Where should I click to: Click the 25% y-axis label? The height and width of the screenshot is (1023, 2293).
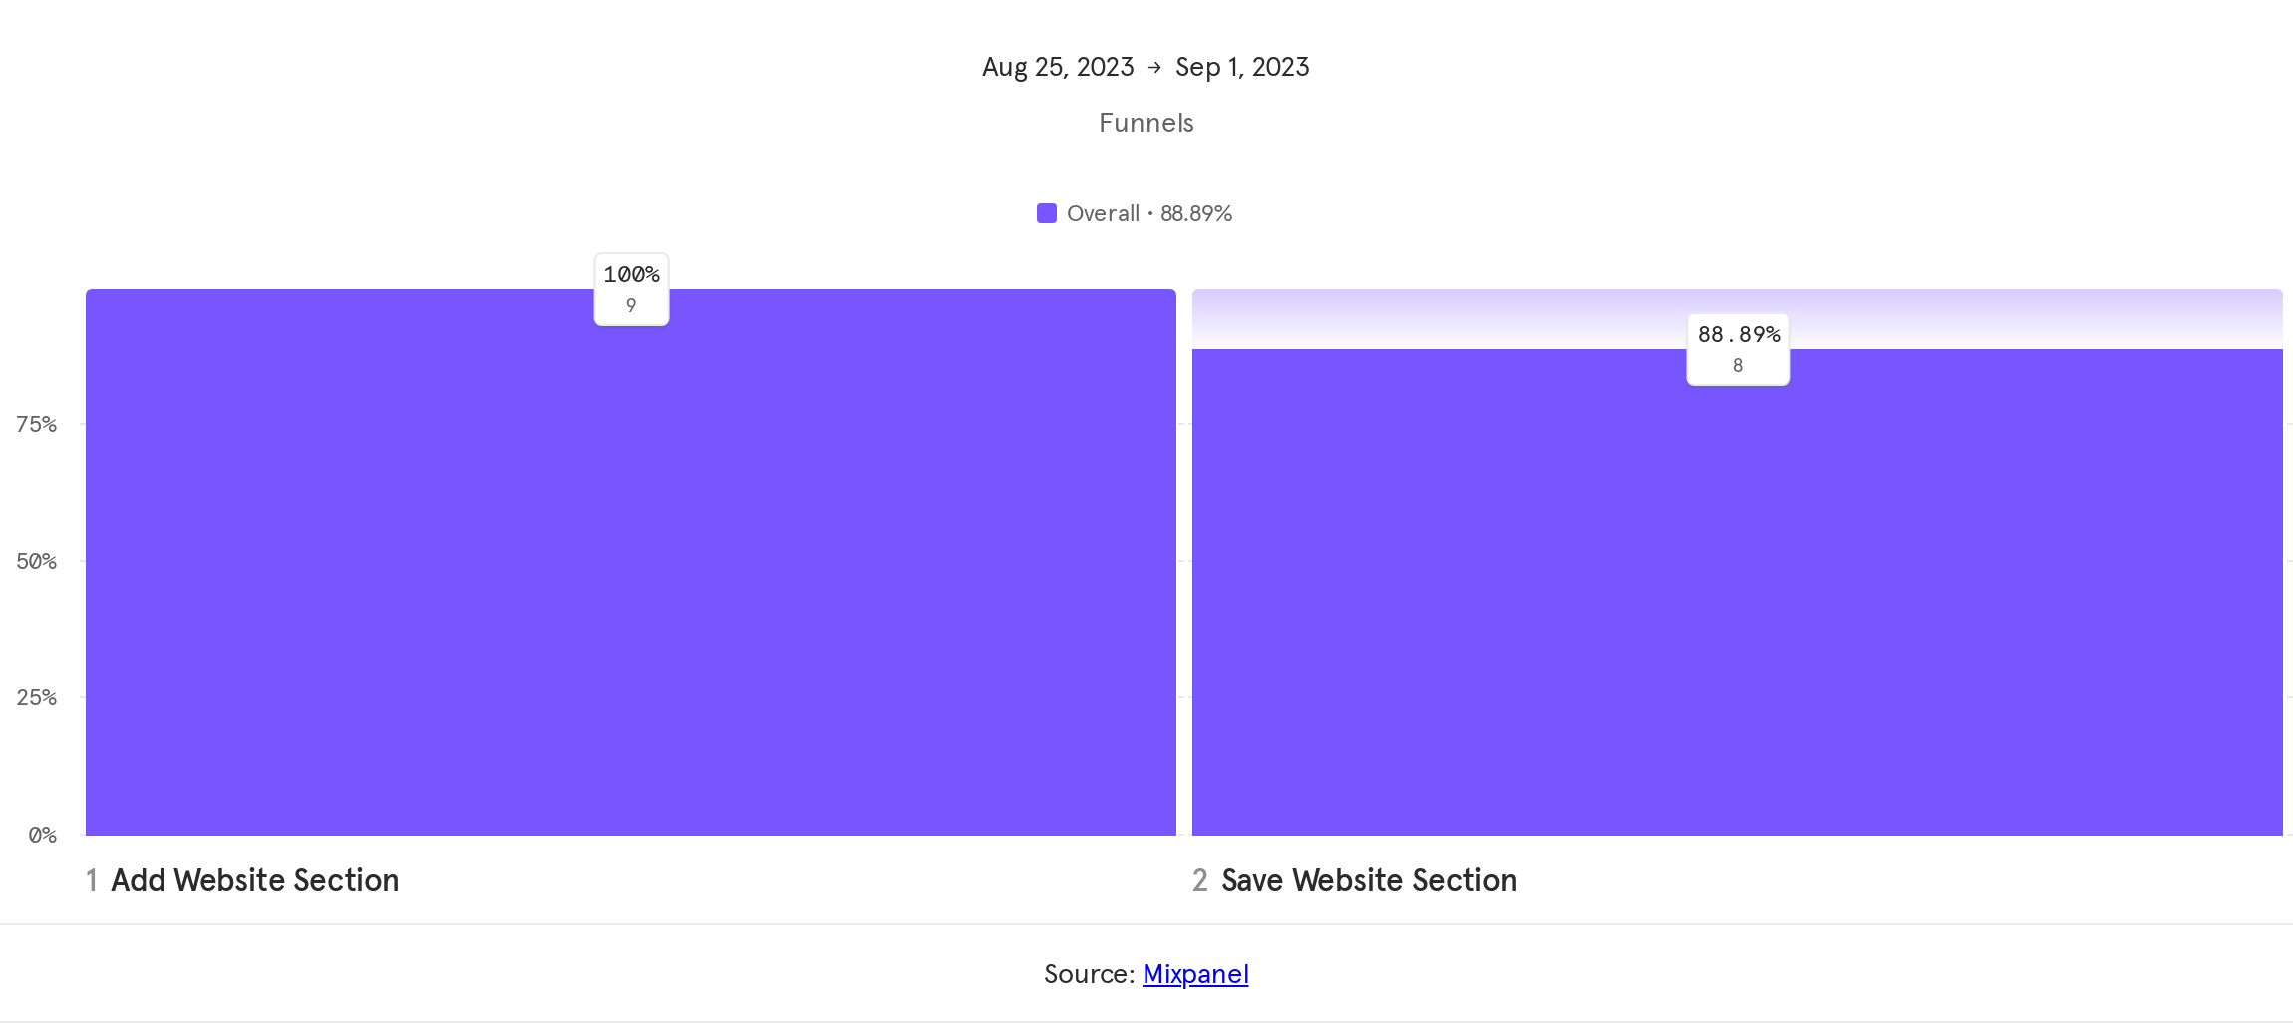pos(37,697)
